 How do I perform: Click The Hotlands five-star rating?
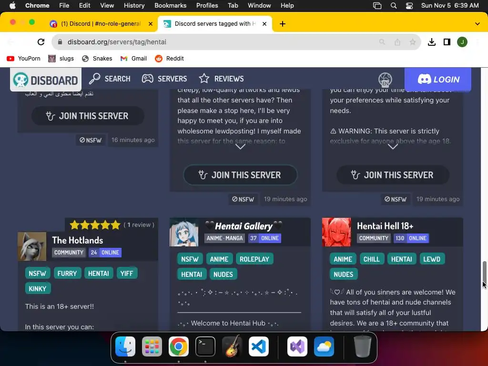click(95, 225)
